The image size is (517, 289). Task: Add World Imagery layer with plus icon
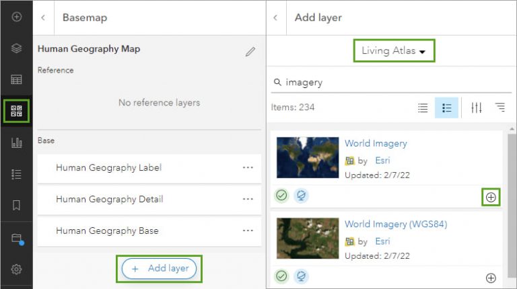[x=491, y=197]
